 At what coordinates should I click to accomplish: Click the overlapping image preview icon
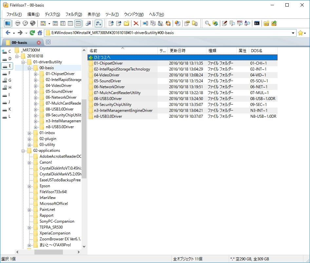pos(88,24)
